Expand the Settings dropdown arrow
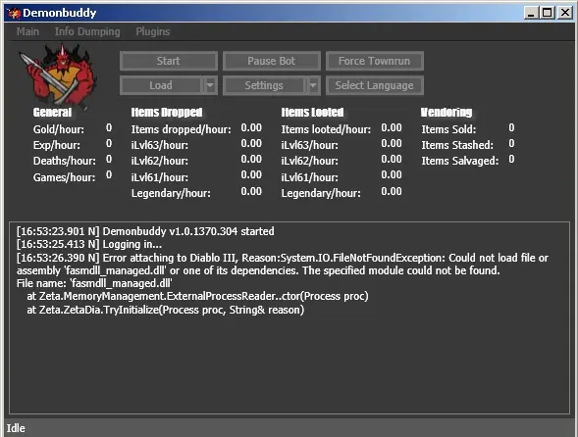578x437 pixels. (313, 85)
